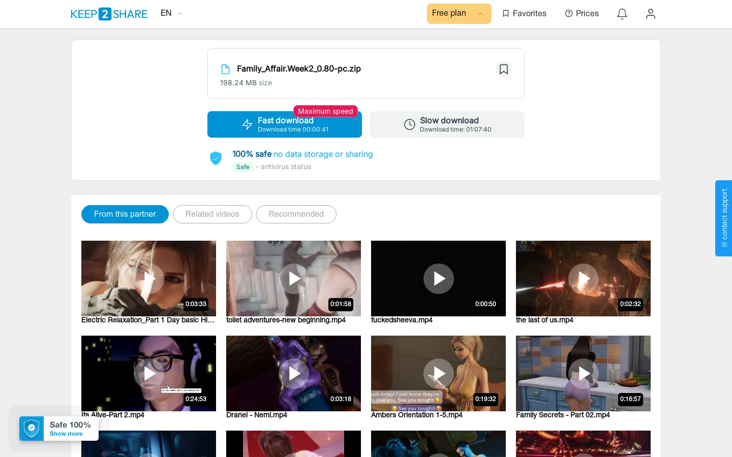Open the Free plan dropdown

coord(459,14)
